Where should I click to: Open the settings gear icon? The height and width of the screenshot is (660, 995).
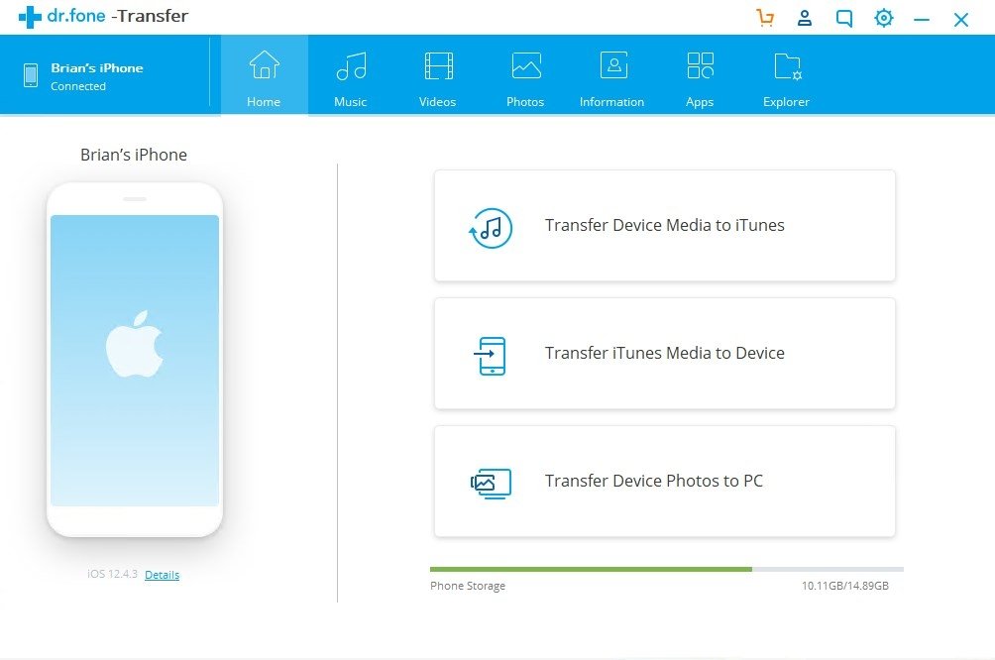pos(883,18)
